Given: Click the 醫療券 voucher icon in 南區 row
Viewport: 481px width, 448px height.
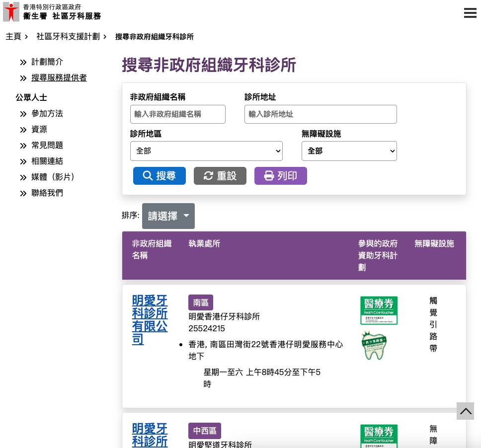Looking at the screenshot, I should click(379, 310).
